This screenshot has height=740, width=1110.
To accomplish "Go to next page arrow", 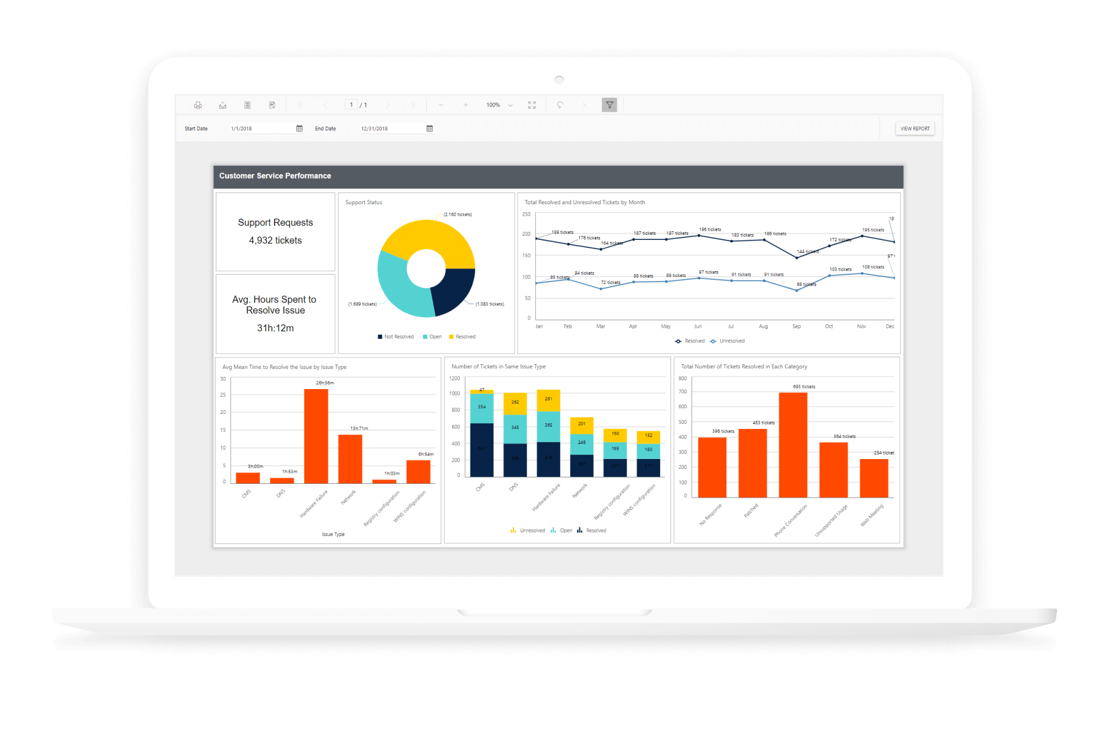I will 387,105.
